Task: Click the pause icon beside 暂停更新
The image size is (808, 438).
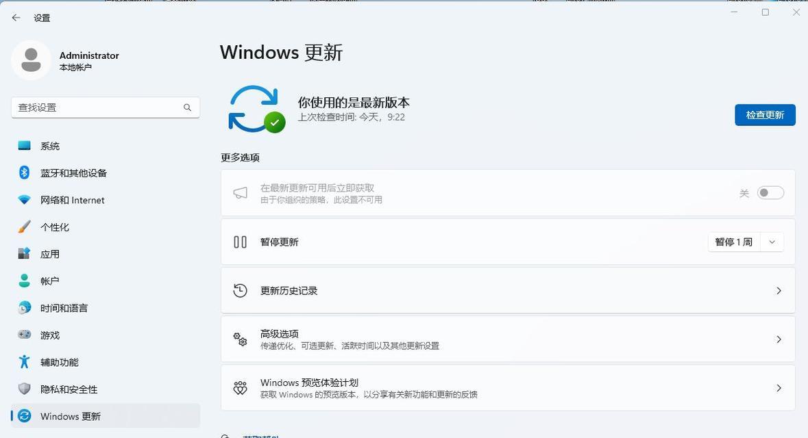Action: point(240,242)
